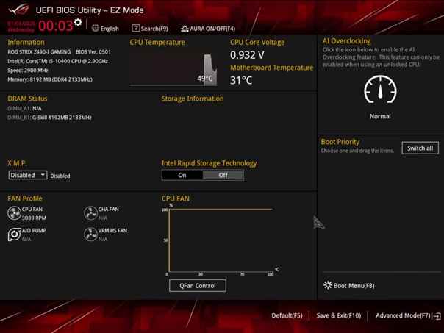Click Save & Exit(F10)
This screenshot has width=444, height=333.
click(x=338, y=315)
